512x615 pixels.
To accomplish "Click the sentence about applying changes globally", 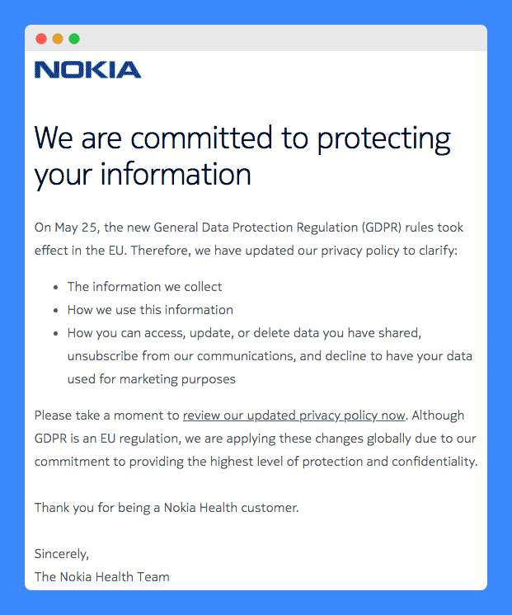I will [x=255, y=438].
